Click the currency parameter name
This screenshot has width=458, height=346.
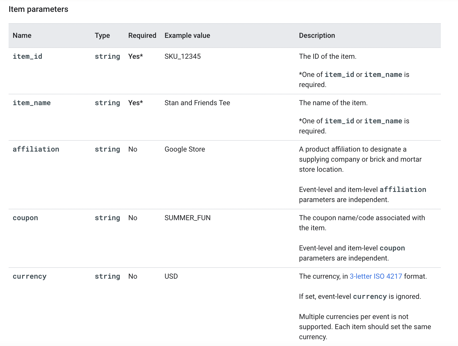tap(30, 276)
